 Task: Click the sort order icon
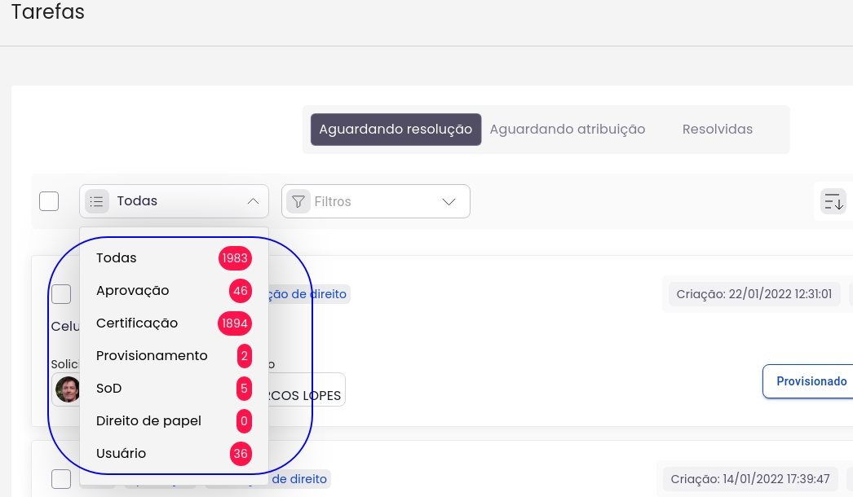click(833, 201)
